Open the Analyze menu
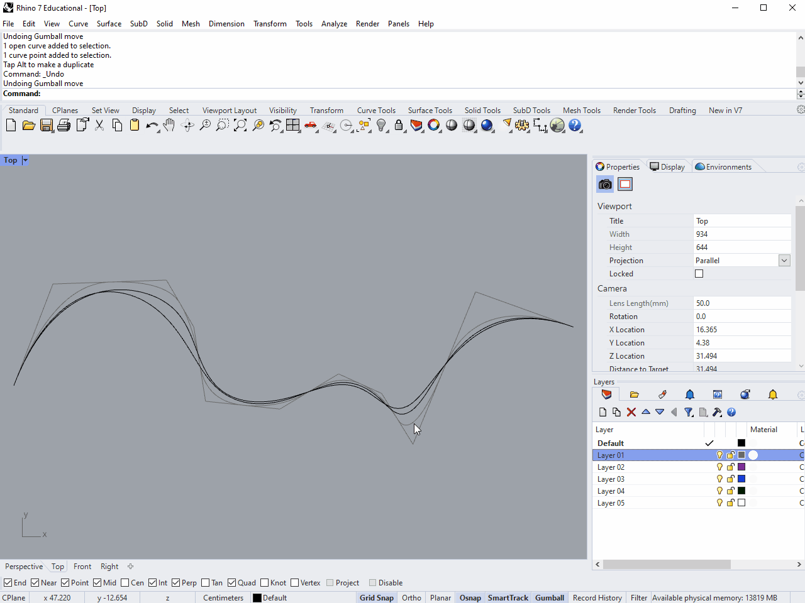Image resolution: width=805 pixels, height=603 pixels. pyautogui.click(x=334, y=24)
